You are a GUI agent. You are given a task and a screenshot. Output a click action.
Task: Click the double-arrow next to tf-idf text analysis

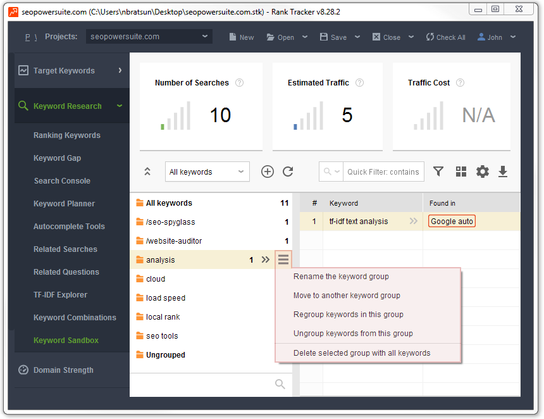click(413, 221)
